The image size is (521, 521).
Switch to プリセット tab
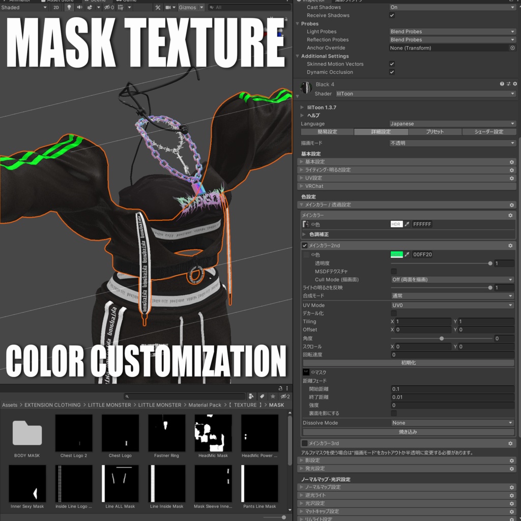pos(435,132)
